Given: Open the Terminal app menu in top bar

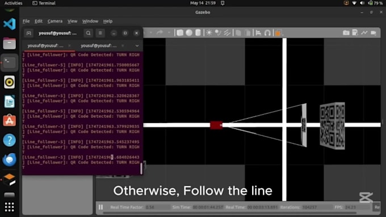Looking at the screenshot, I should click(x=44, y=3).
